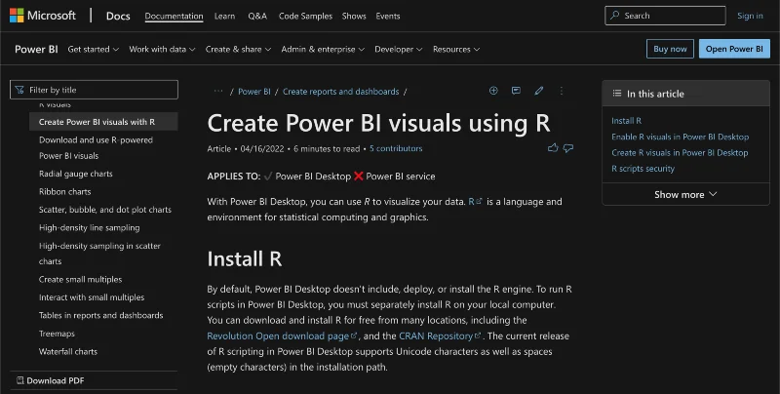Click the edit pencil icon

coord(539,91)
